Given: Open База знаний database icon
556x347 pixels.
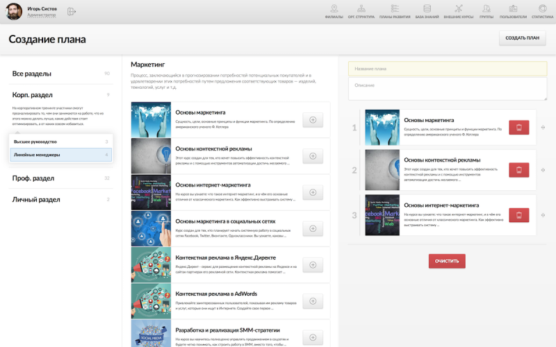Looking at the screenshot, I should click(x=427, y=10).
